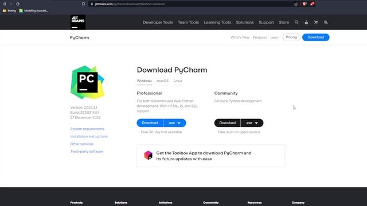
Task: Click the JetBrains logo
Action: coord(78,22)
